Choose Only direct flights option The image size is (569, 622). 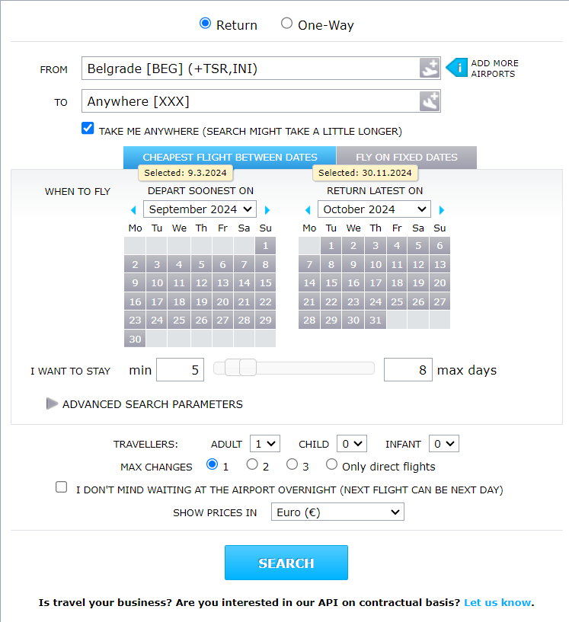[x=331, y=464]
